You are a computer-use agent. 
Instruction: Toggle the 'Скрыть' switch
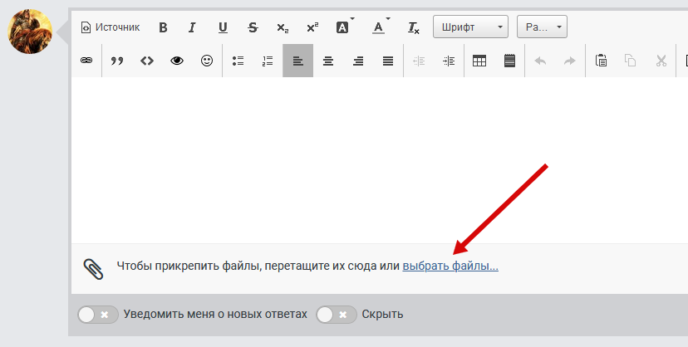pyautogui.click(x=336, y=315)
